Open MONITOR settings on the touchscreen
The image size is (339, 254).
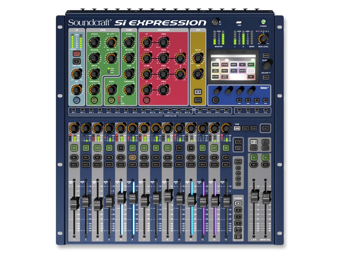242,71
